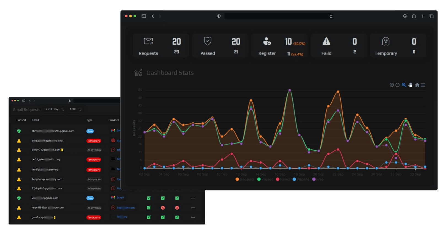Toggle the Failed series in chart legend
This screenshot has height=234, width=447.
(282, 179)
